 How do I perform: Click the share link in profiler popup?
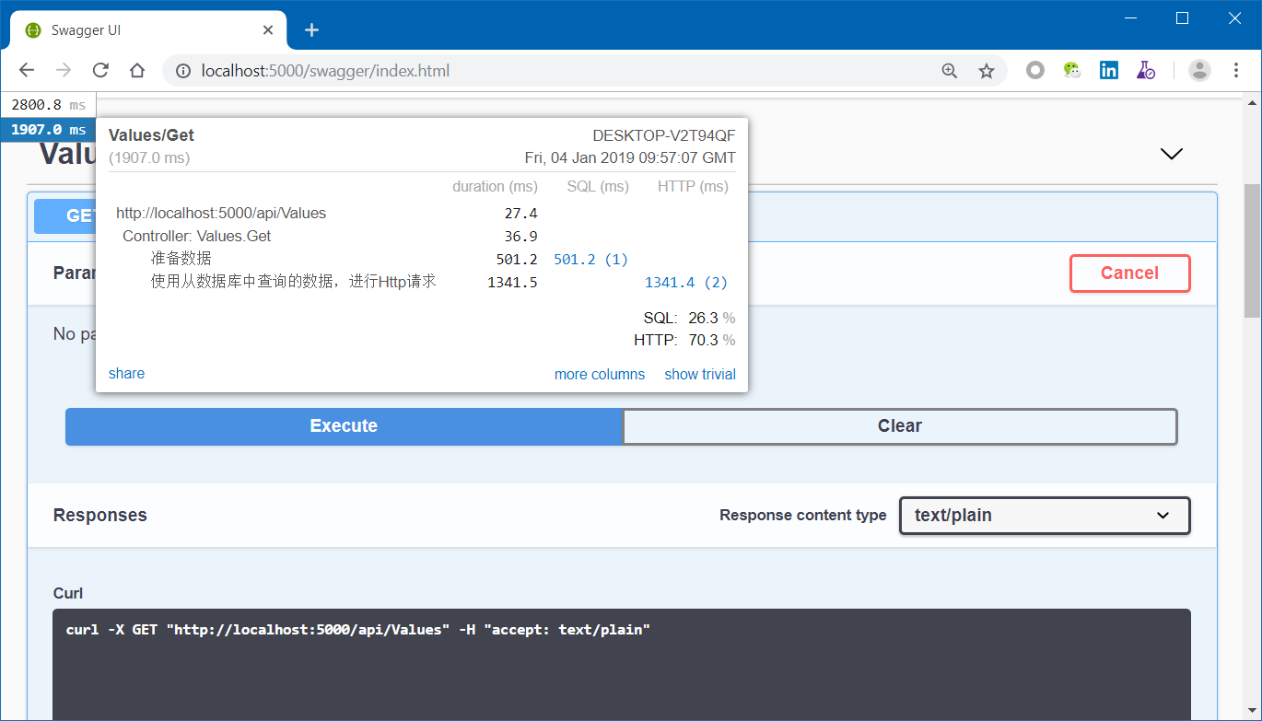(126, 373)
